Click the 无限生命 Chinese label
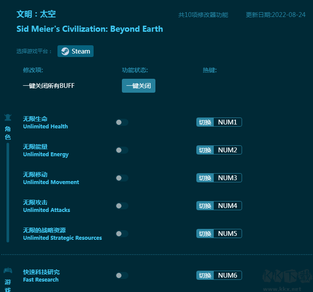 (35, 119)
